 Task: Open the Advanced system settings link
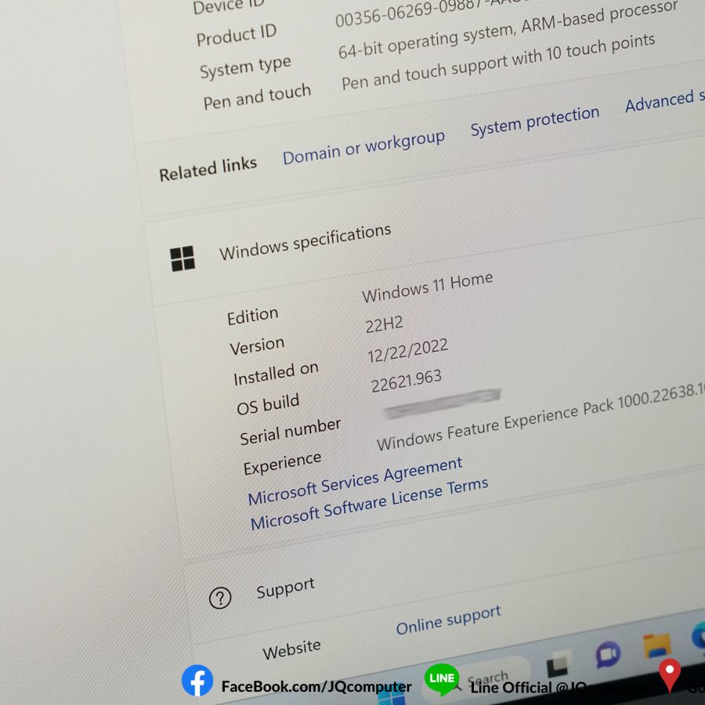point(664,100)
